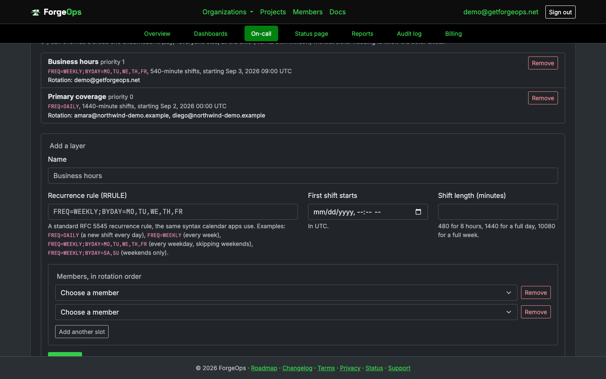
Task: Go to Projects in top navigation
Action: (273, 12)
